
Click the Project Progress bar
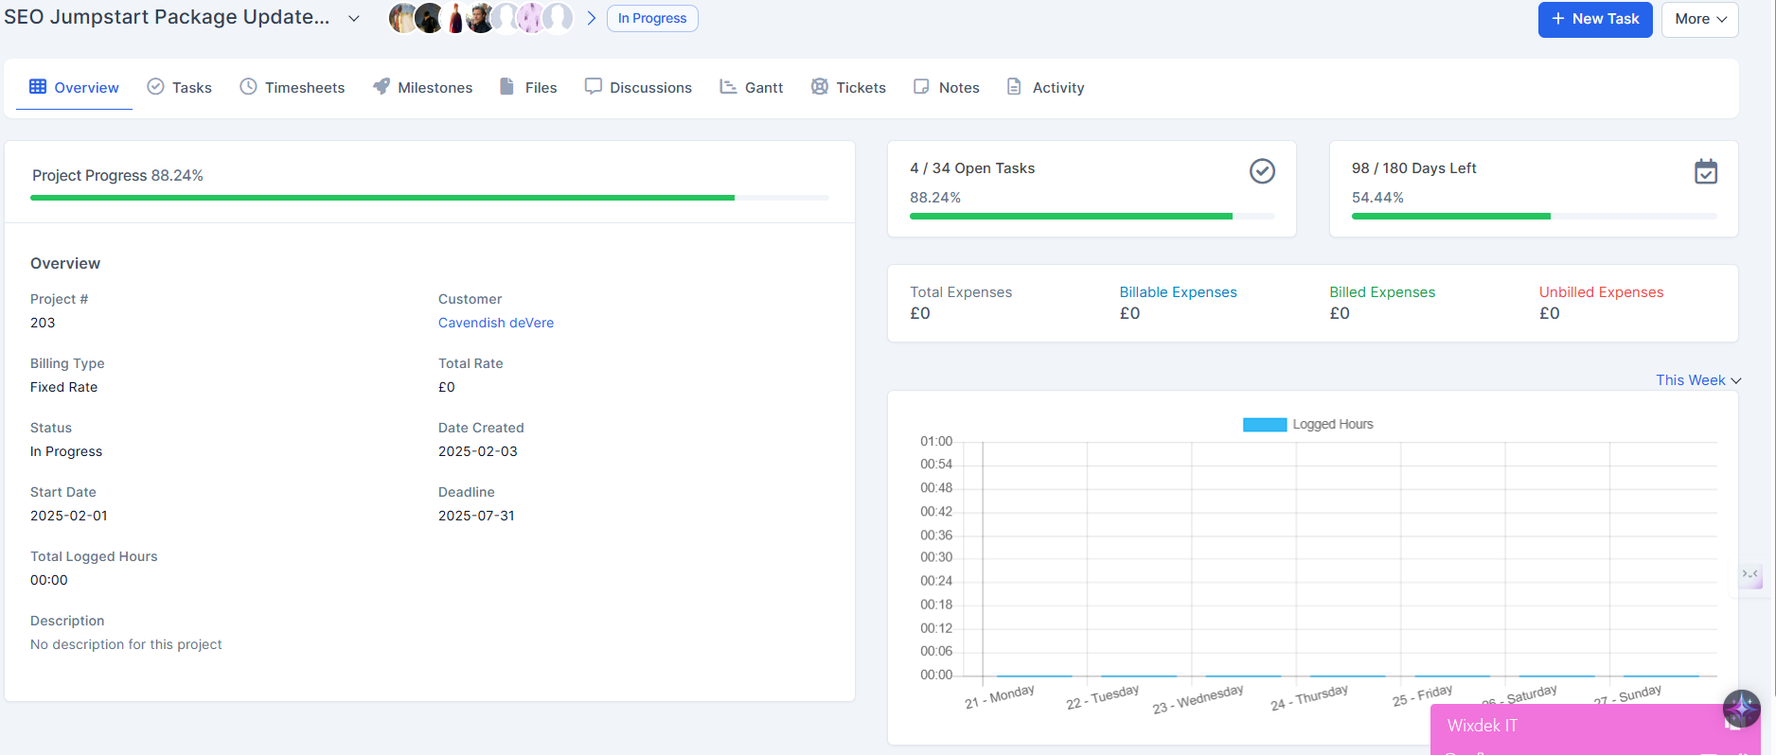(429, 198)
